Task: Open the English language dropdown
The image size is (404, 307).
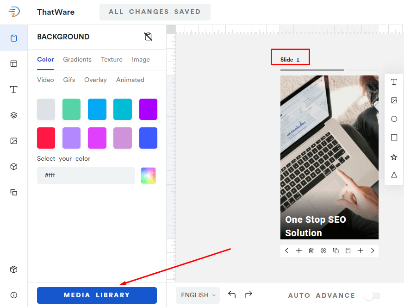Action: click(x=198, y=295)
